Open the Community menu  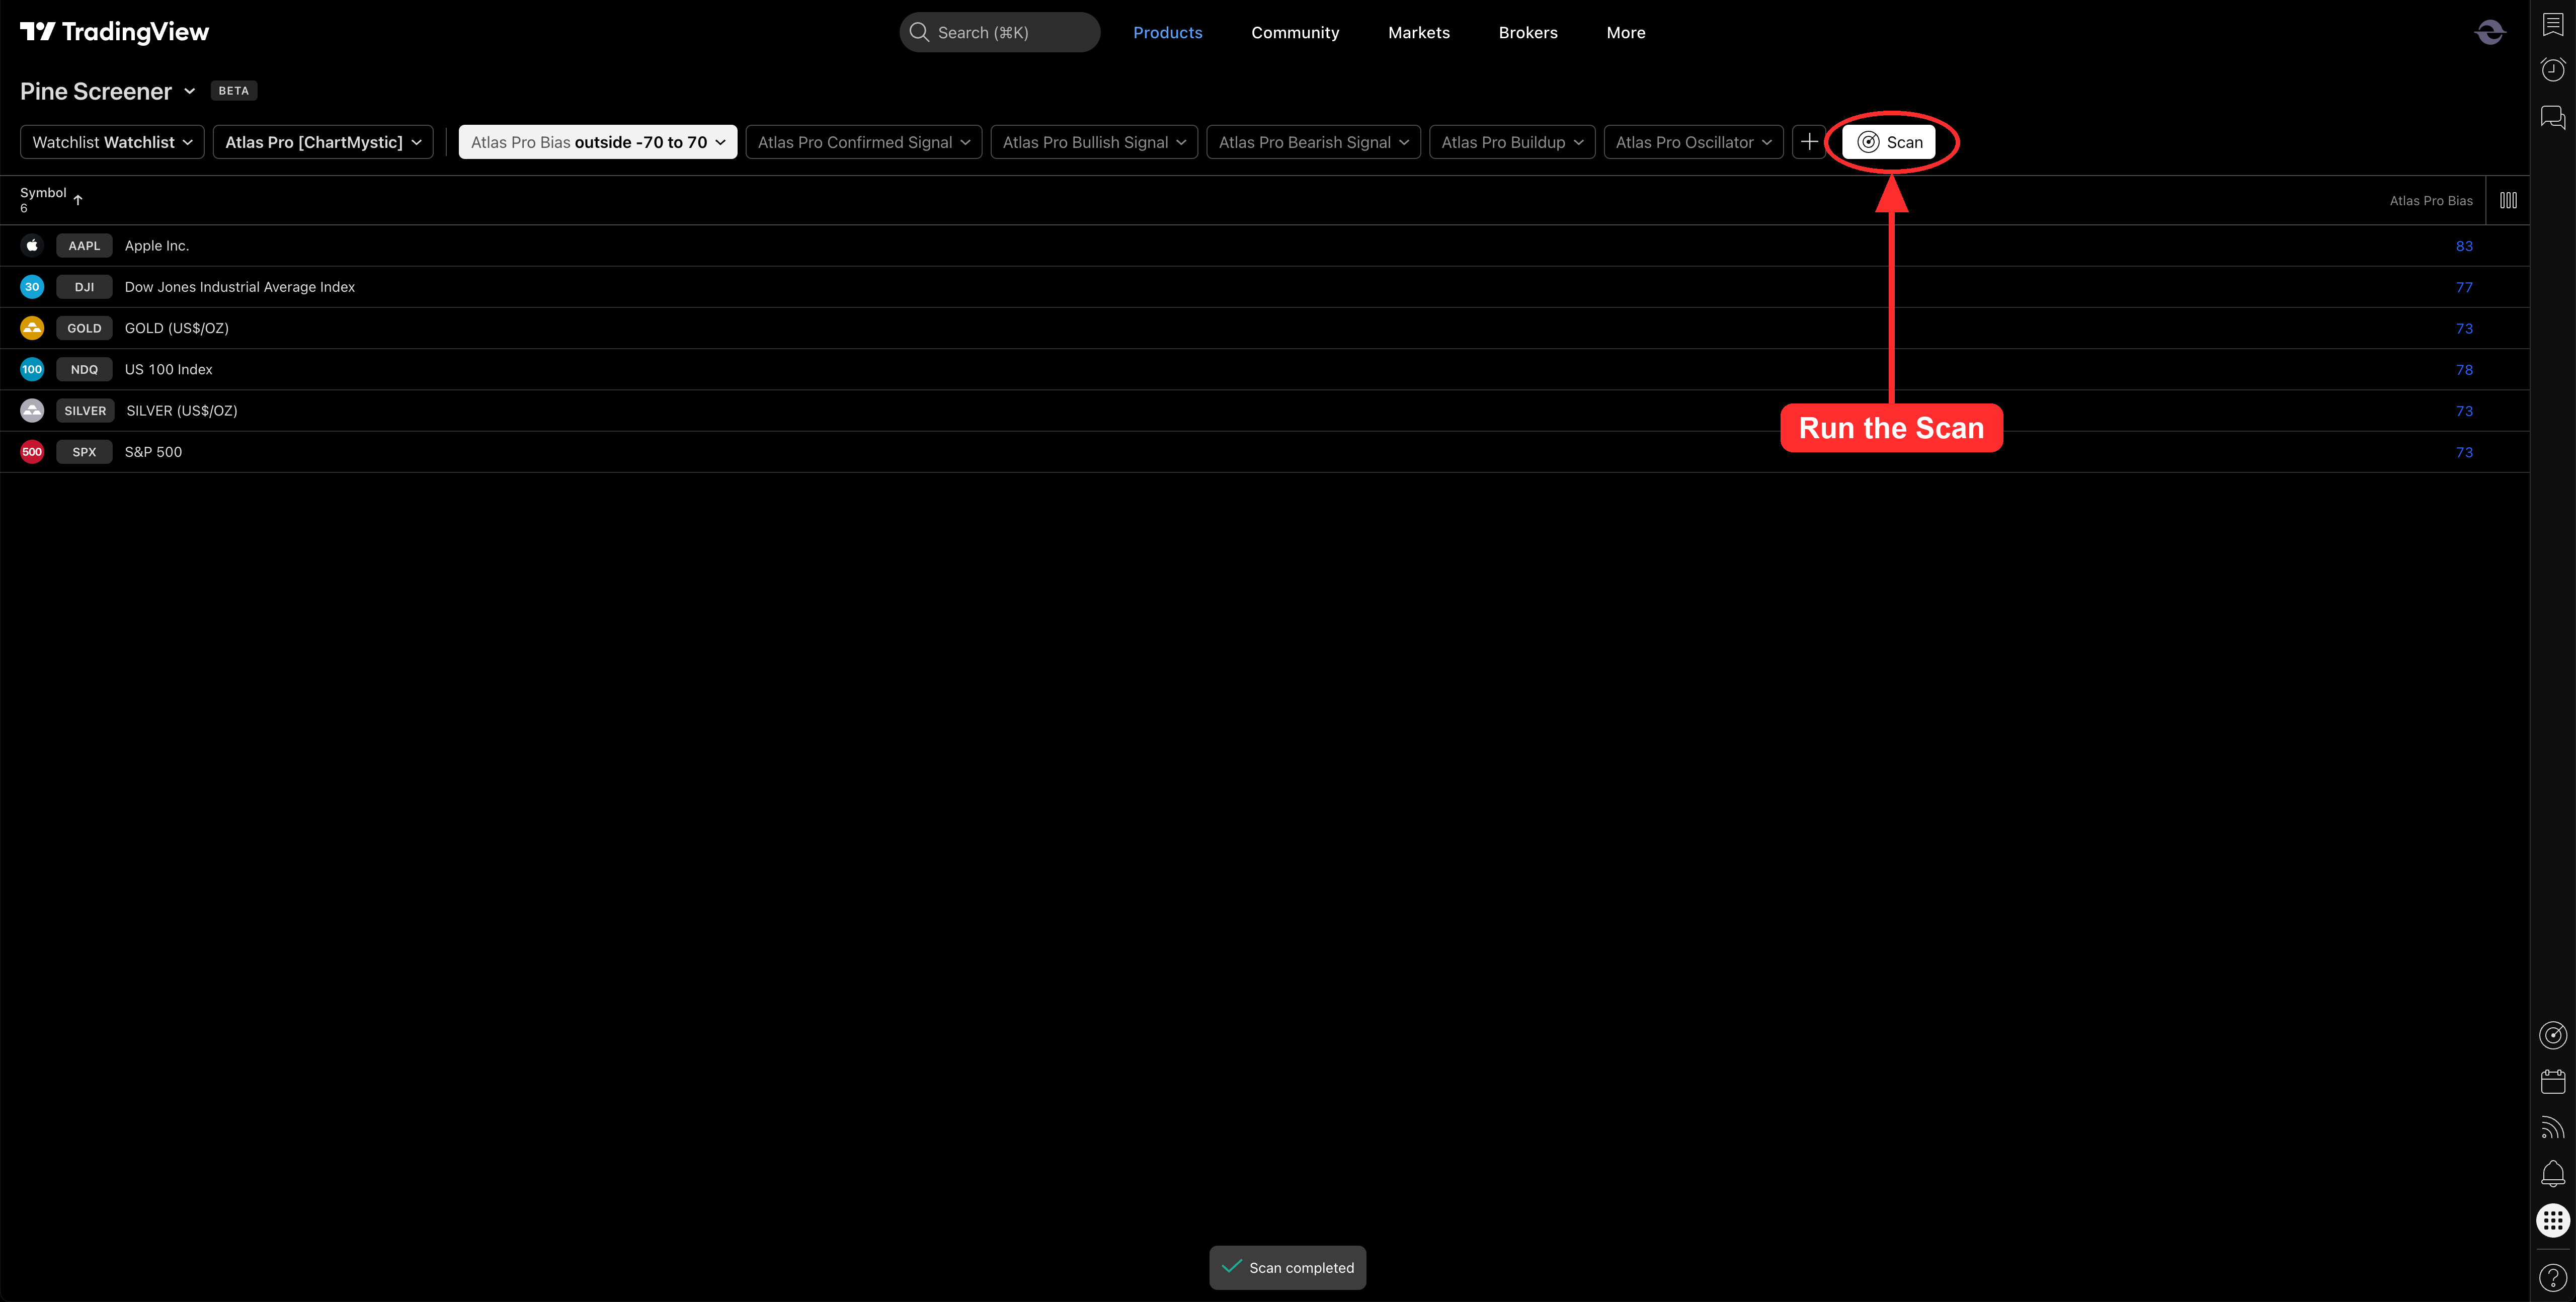[x=1295, y=32]
